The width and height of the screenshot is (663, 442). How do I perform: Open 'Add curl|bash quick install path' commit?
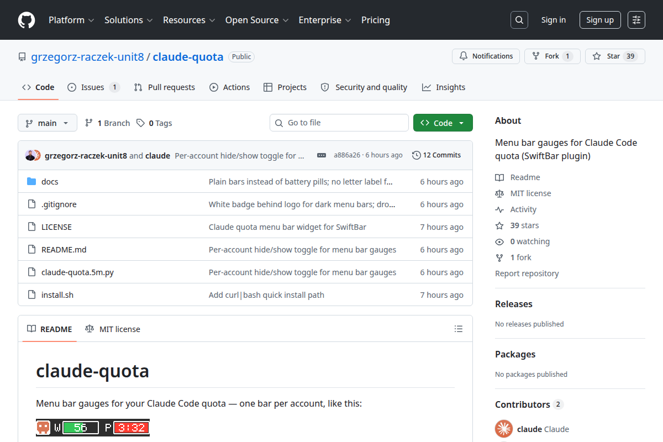(x=266, y=294)
